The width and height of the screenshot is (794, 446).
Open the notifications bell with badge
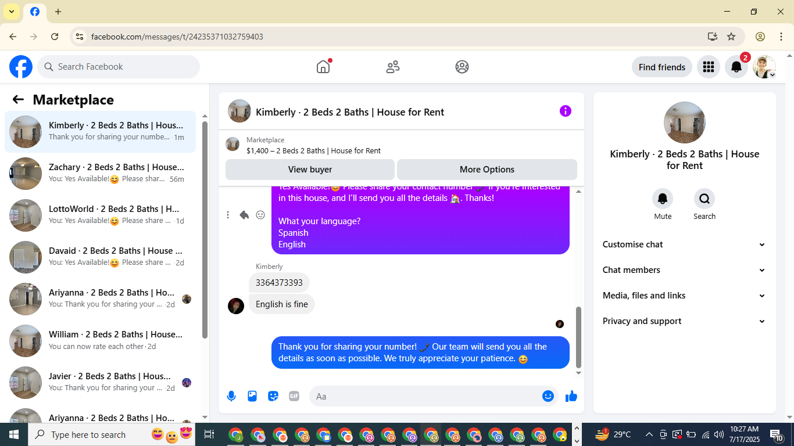736,67
